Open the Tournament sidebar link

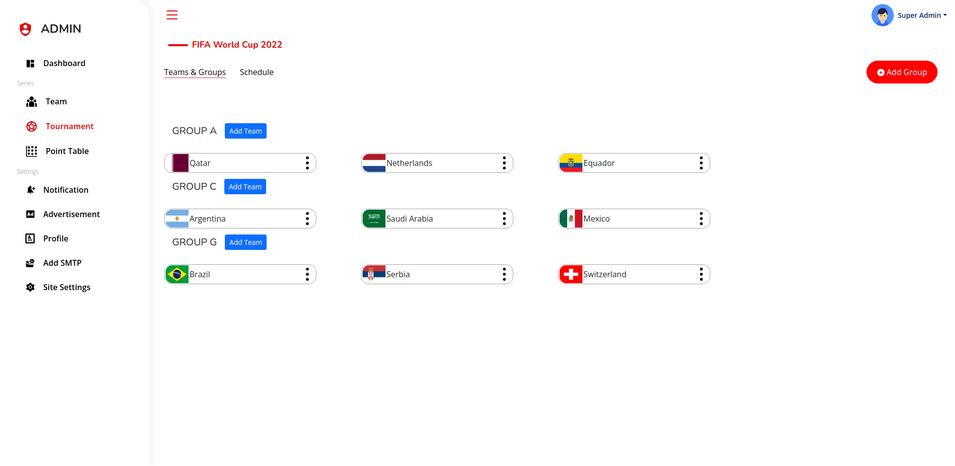tap(70, 126)
